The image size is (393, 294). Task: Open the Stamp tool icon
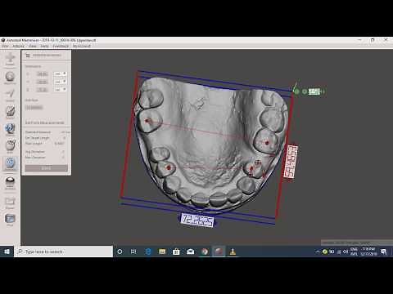coord(10,129)
